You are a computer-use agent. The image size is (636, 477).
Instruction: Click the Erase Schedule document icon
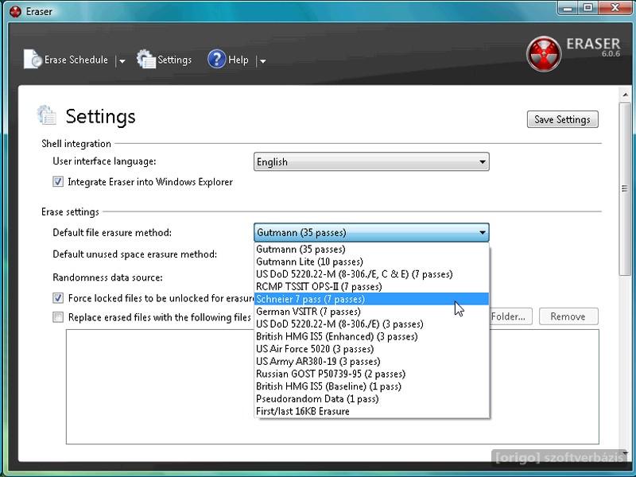(33, 60)
